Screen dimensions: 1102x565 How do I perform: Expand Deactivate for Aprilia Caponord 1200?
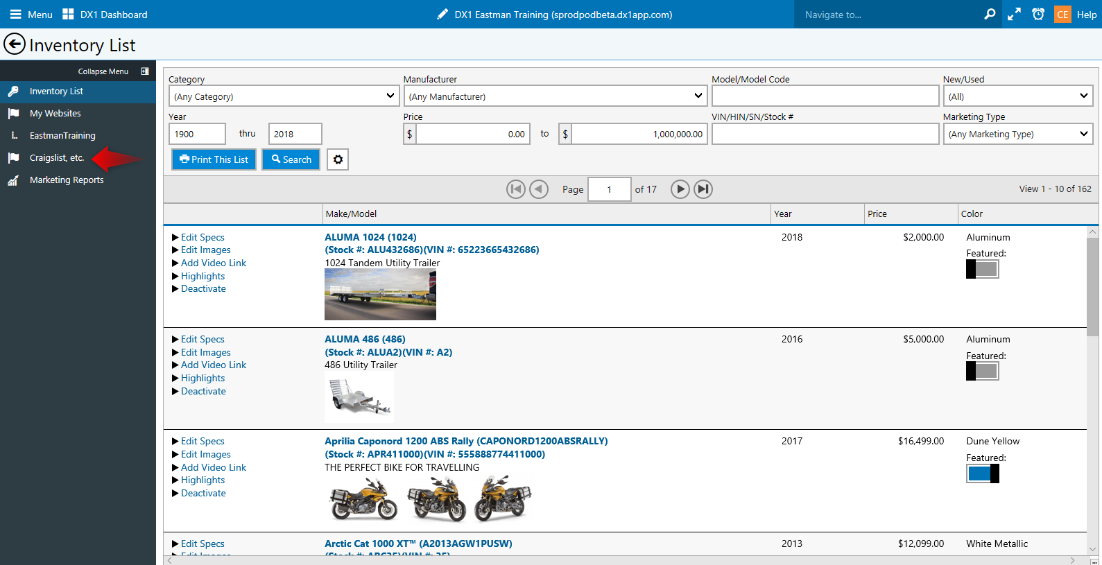pos(199,494)
